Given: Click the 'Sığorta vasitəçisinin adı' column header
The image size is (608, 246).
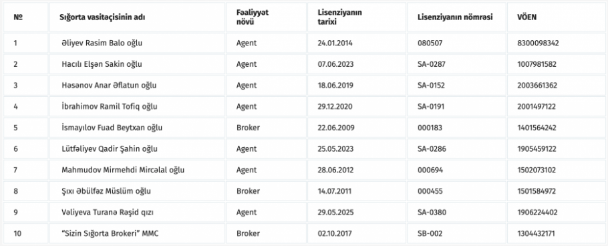Looking at the screenshot, I should click(x=102, y=17).
